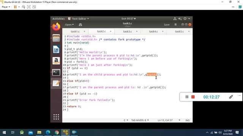Click the Activities button
This screenshot has height=136, width=243.
pyautogui.click(x=58, y=19)
